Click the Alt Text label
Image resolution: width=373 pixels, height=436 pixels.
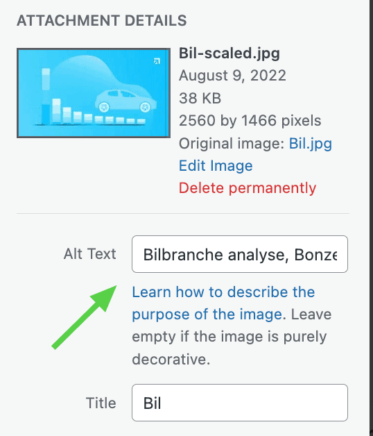click(89, 254)
